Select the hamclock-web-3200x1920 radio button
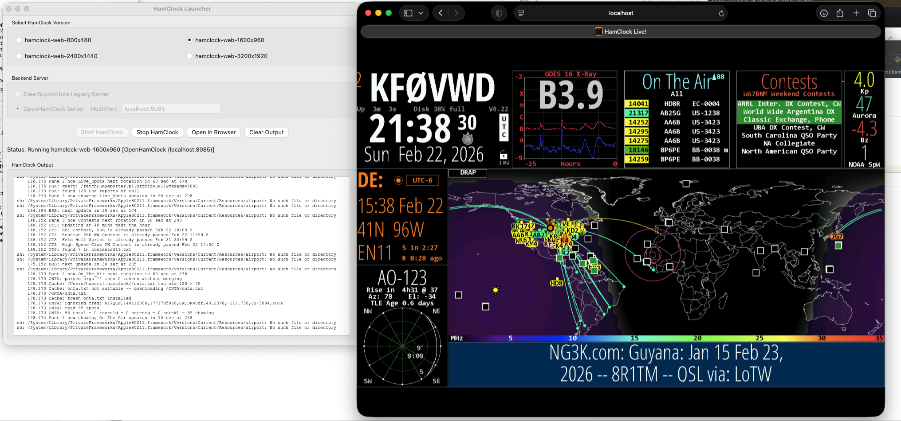901x421 pixels. pos(189,56)
